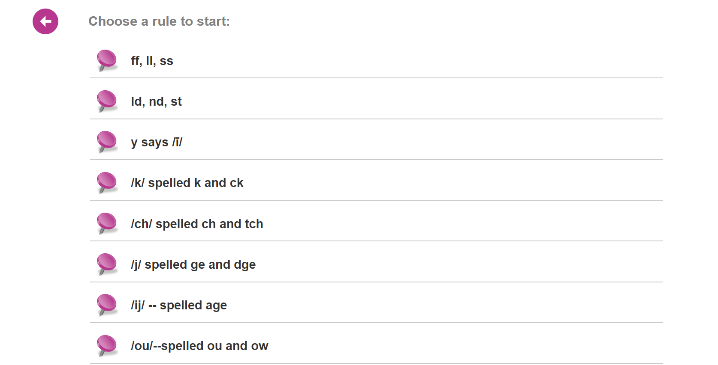Open the /ij/ -- spelled age rule

tap(179, 306)
